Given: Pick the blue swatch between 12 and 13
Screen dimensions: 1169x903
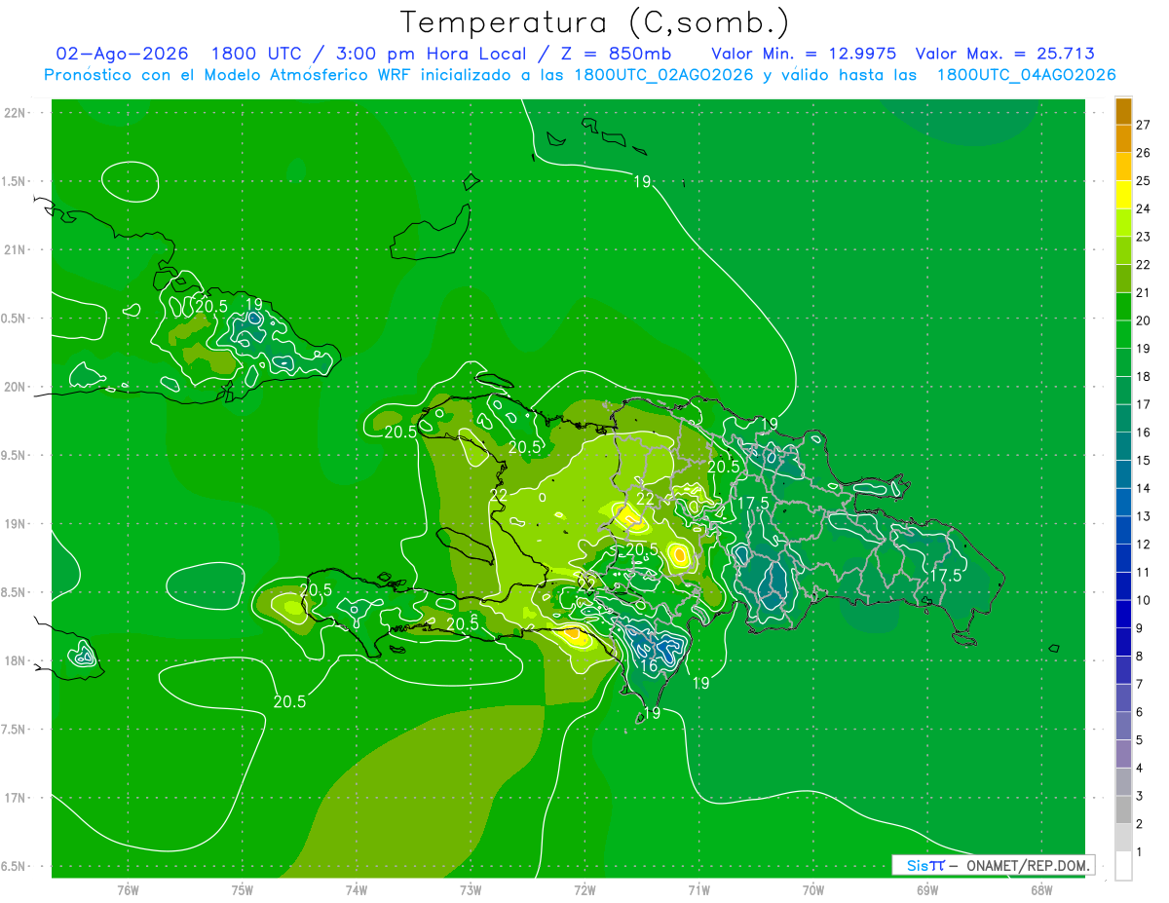Looking at the screenshot, I should click(1123, 531).
